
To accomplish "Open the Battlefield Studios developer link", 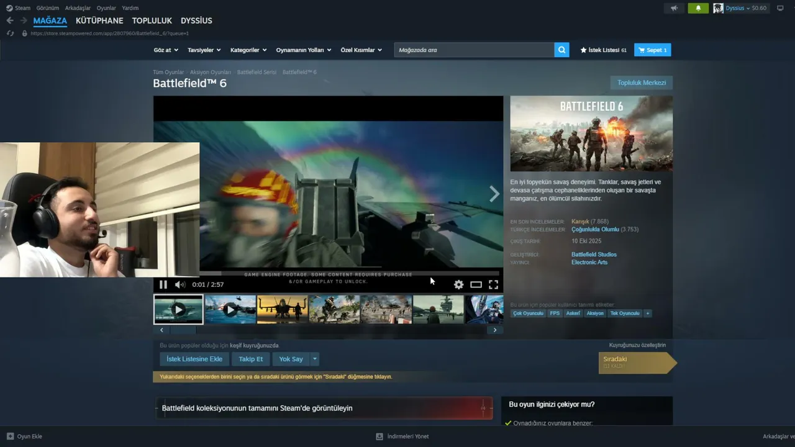I will (594, 255).
